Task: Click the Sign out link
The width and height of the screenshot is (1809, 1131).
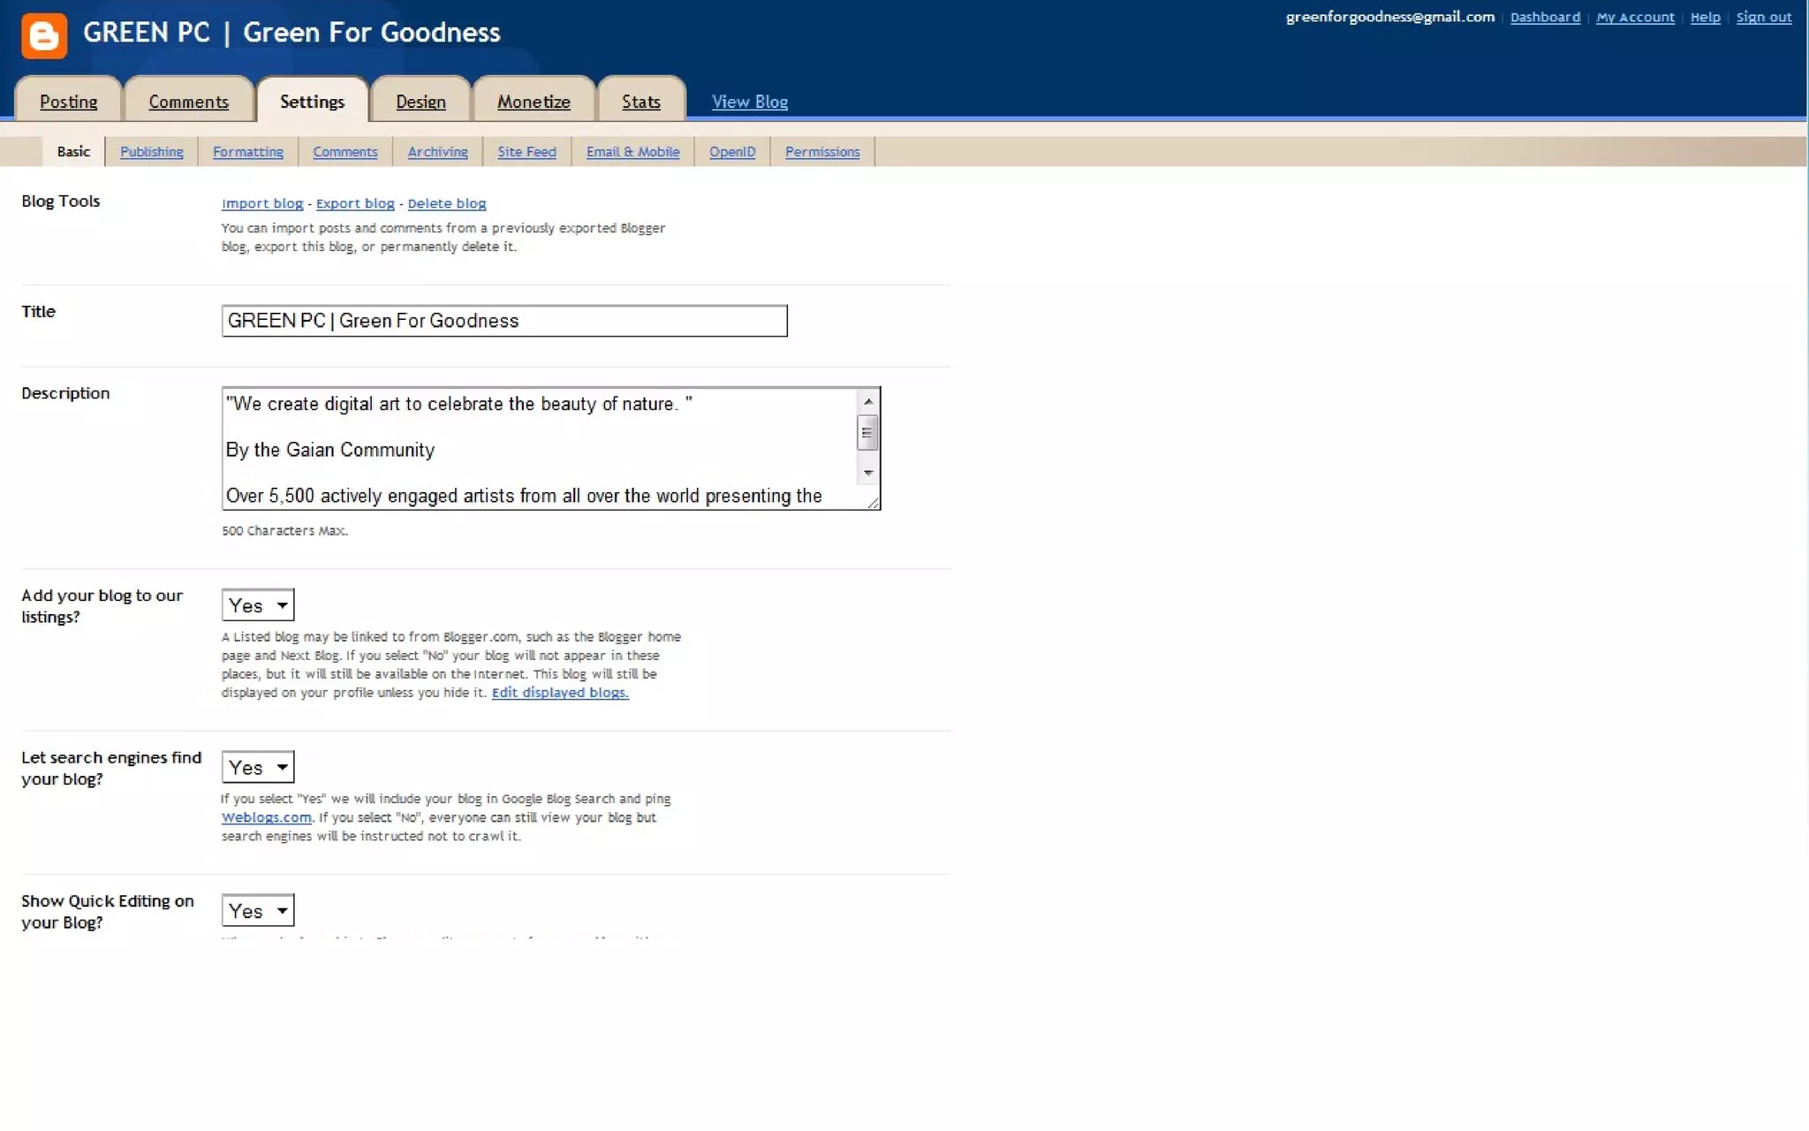Action: click(1763, 17)
